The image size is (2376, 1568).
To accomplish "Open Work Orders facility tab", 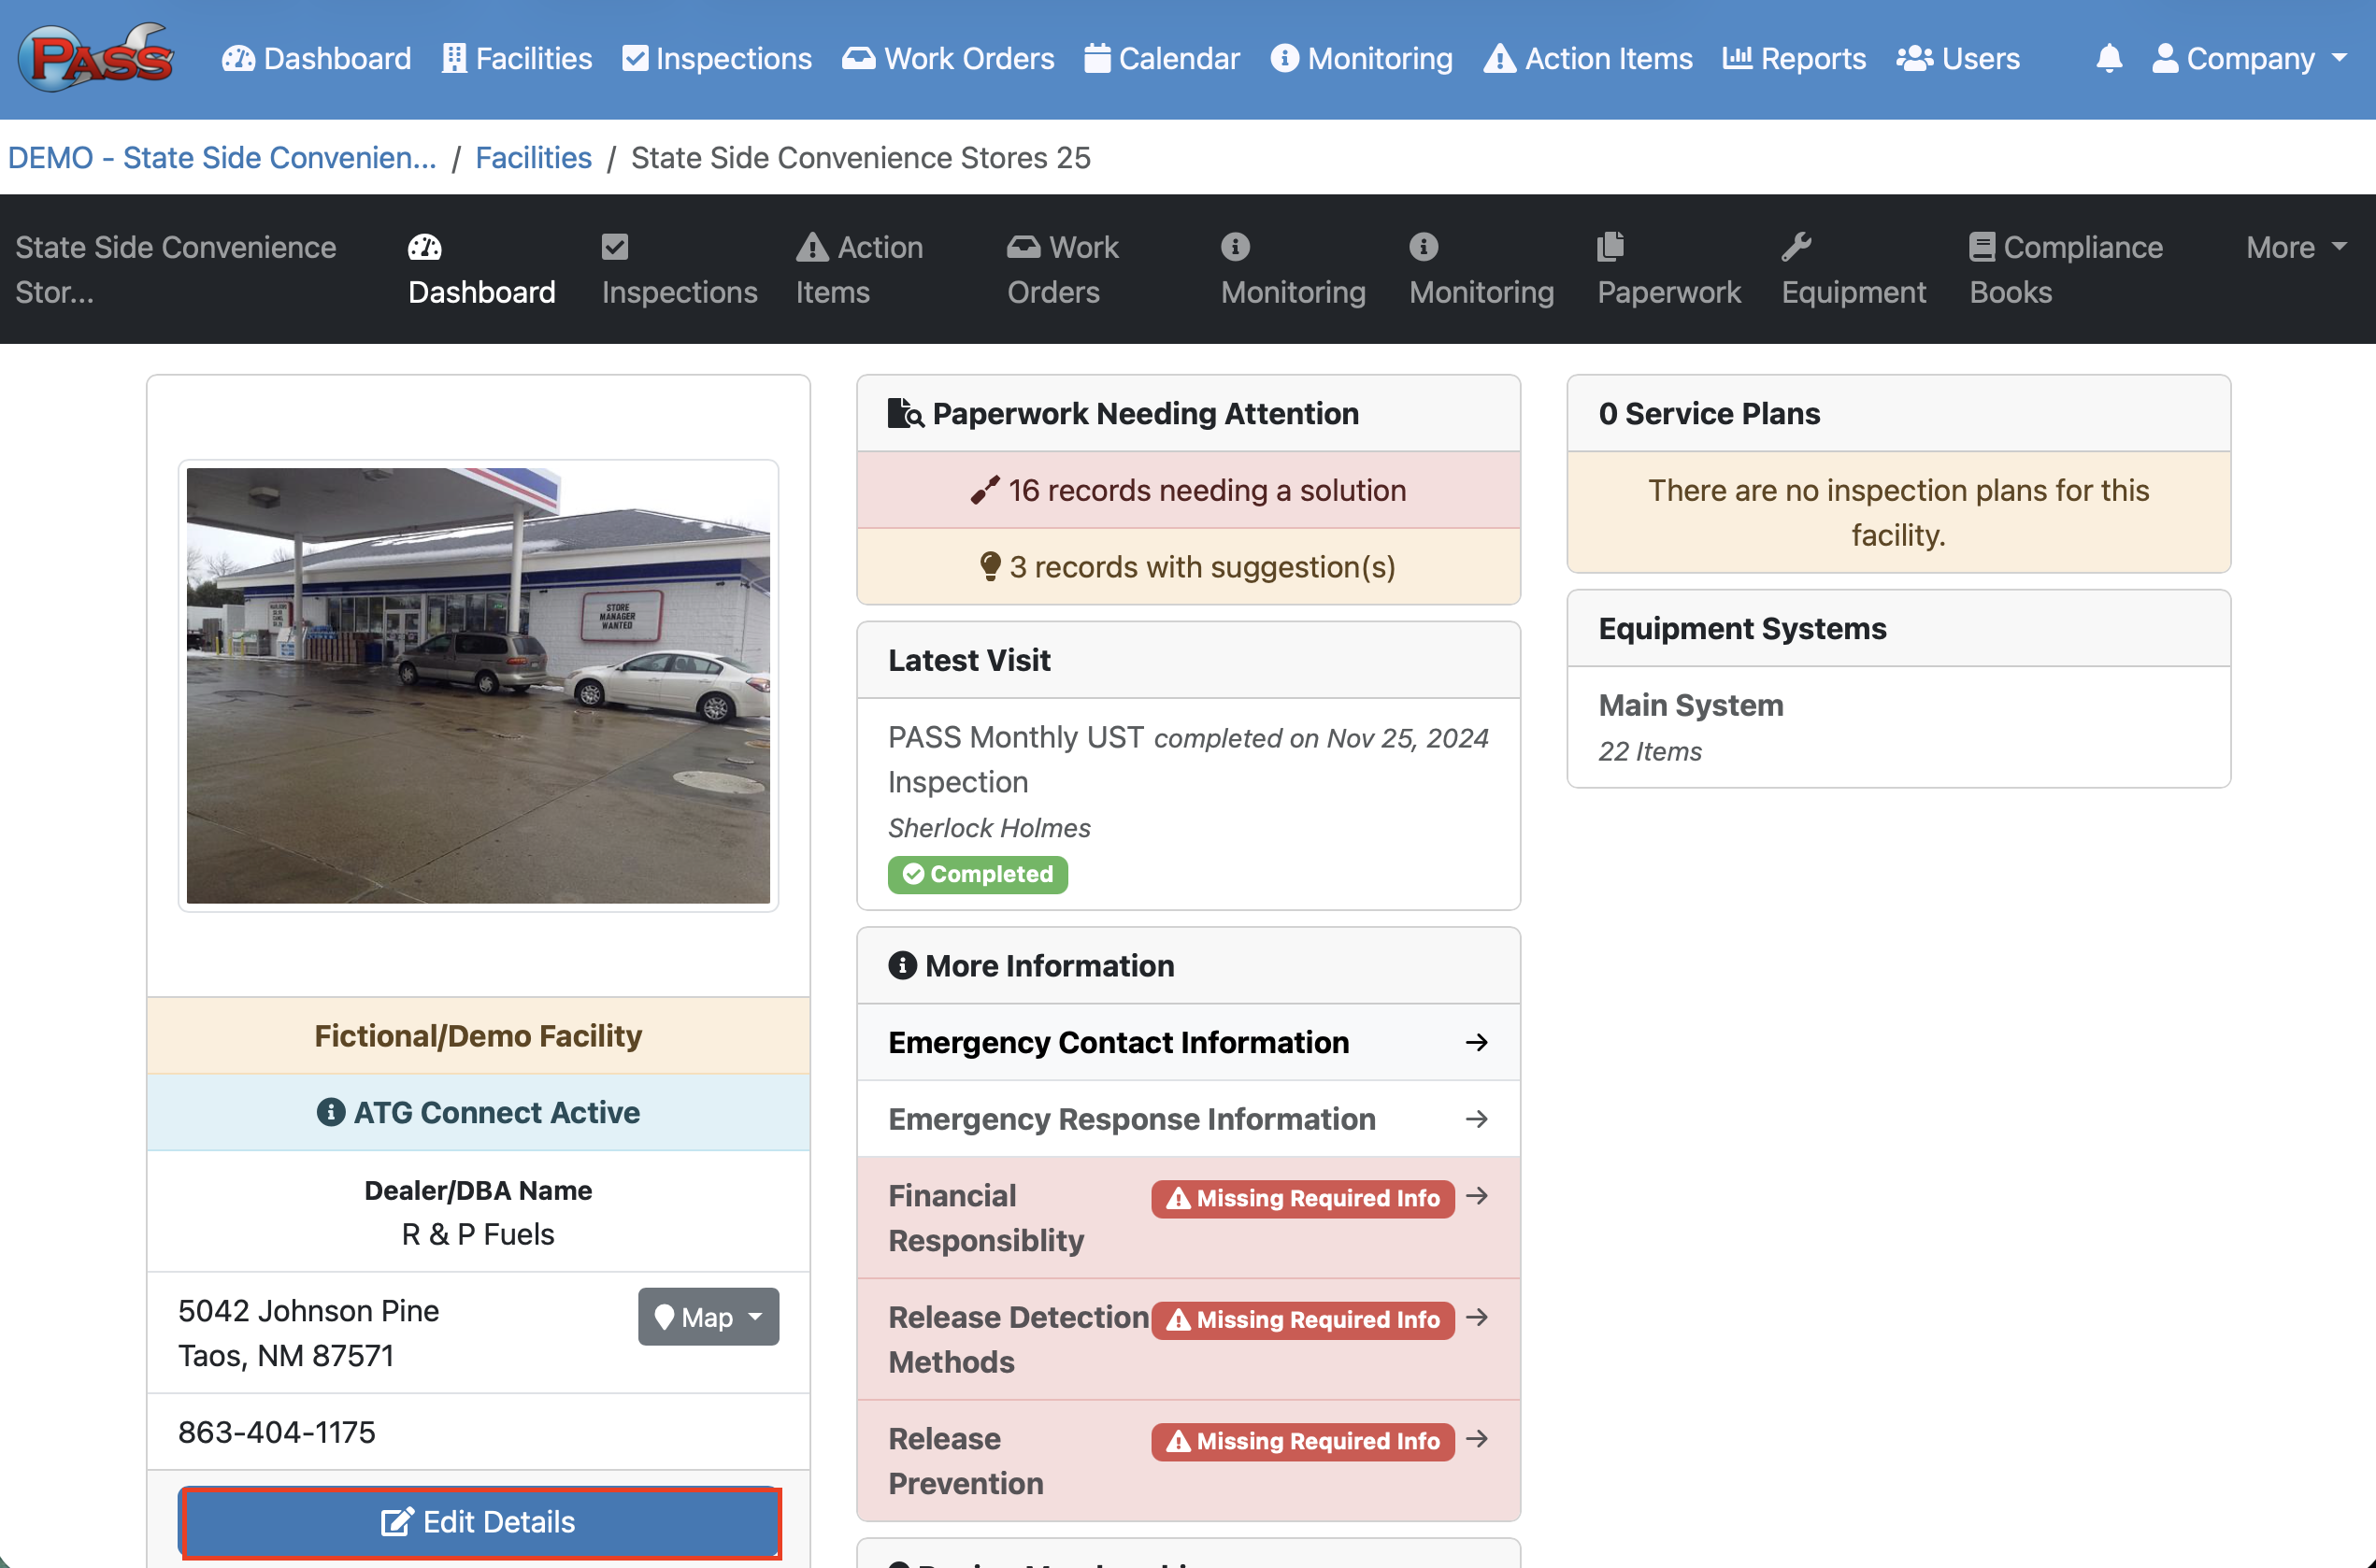I will tap(1061, 270).
